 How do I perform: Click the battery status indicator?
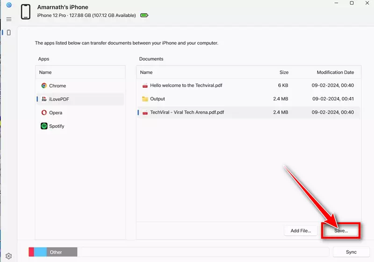tap(144, 15)
